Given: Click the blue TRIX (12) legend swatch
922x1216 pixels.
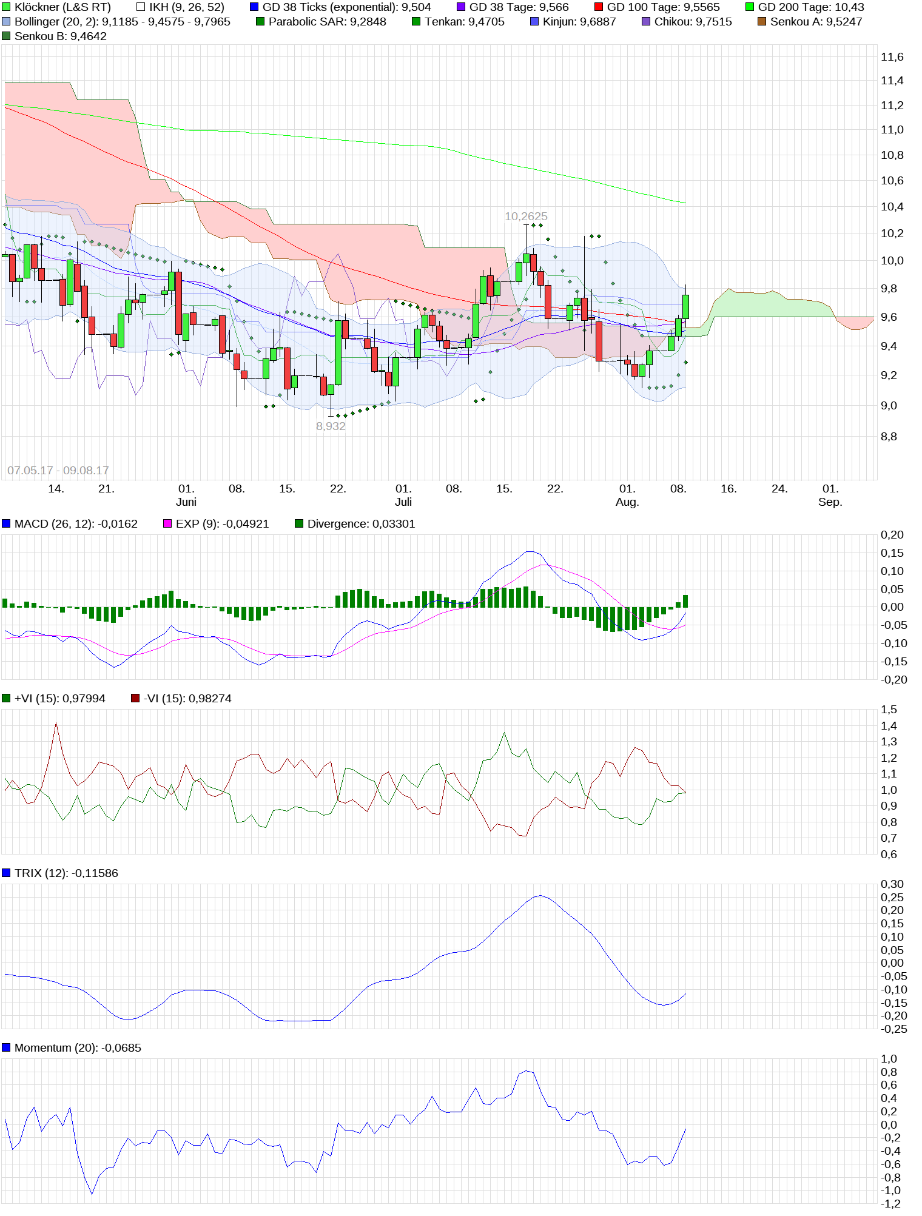Looking at the screenshot, I should [x=6, y=873].
